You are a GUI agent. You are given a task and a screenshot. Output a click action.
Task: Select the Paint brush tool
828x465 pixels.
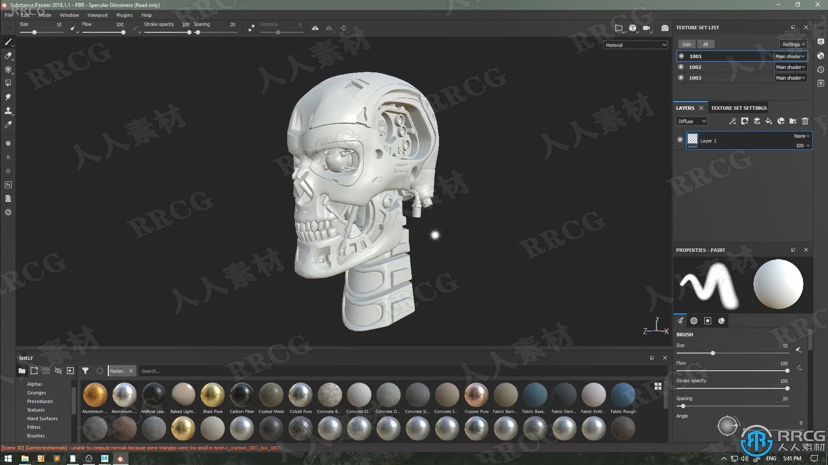pyautogui.click(x=8, y=42)
